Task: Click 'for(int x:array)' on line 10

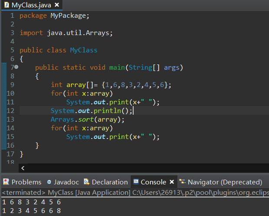Action: [x=82, y=93]
